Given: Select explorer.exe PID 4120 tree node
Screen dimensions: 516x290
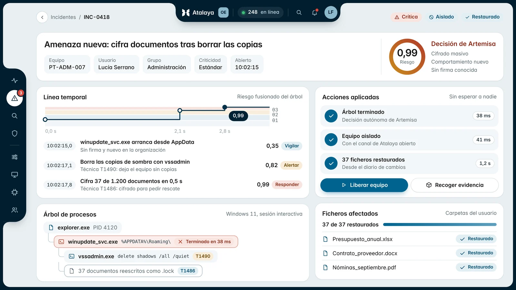Looking at the screenshot, I should pos(83,227).
